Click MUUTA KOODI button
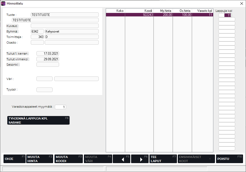The height and width of the screenshot is (172, 246). [68, 159]
